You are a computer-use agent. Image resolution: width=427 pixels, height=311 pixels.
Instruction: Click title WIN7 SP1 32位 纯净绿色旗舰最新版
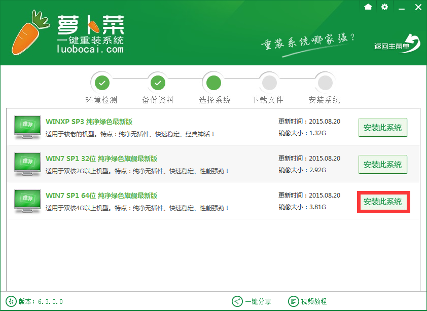click(101, 159)
